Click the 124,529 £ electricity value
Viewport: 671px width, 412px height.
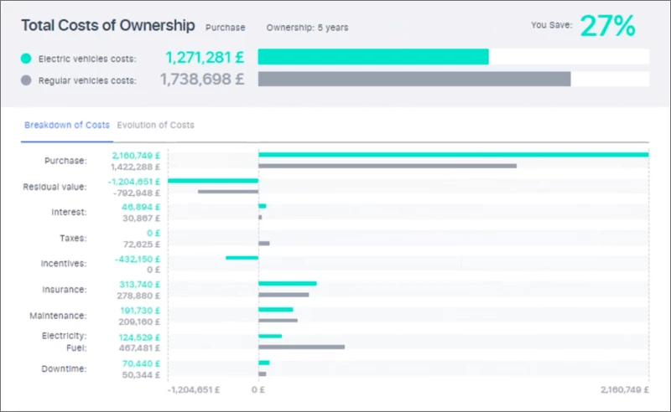coord(139,337)
